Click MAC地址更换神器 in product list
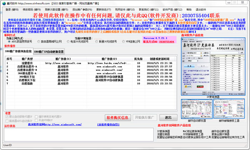250x150 pixels. point(192,131)
